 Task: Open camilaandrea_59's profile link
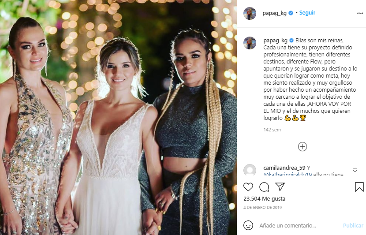click(284, 168)
